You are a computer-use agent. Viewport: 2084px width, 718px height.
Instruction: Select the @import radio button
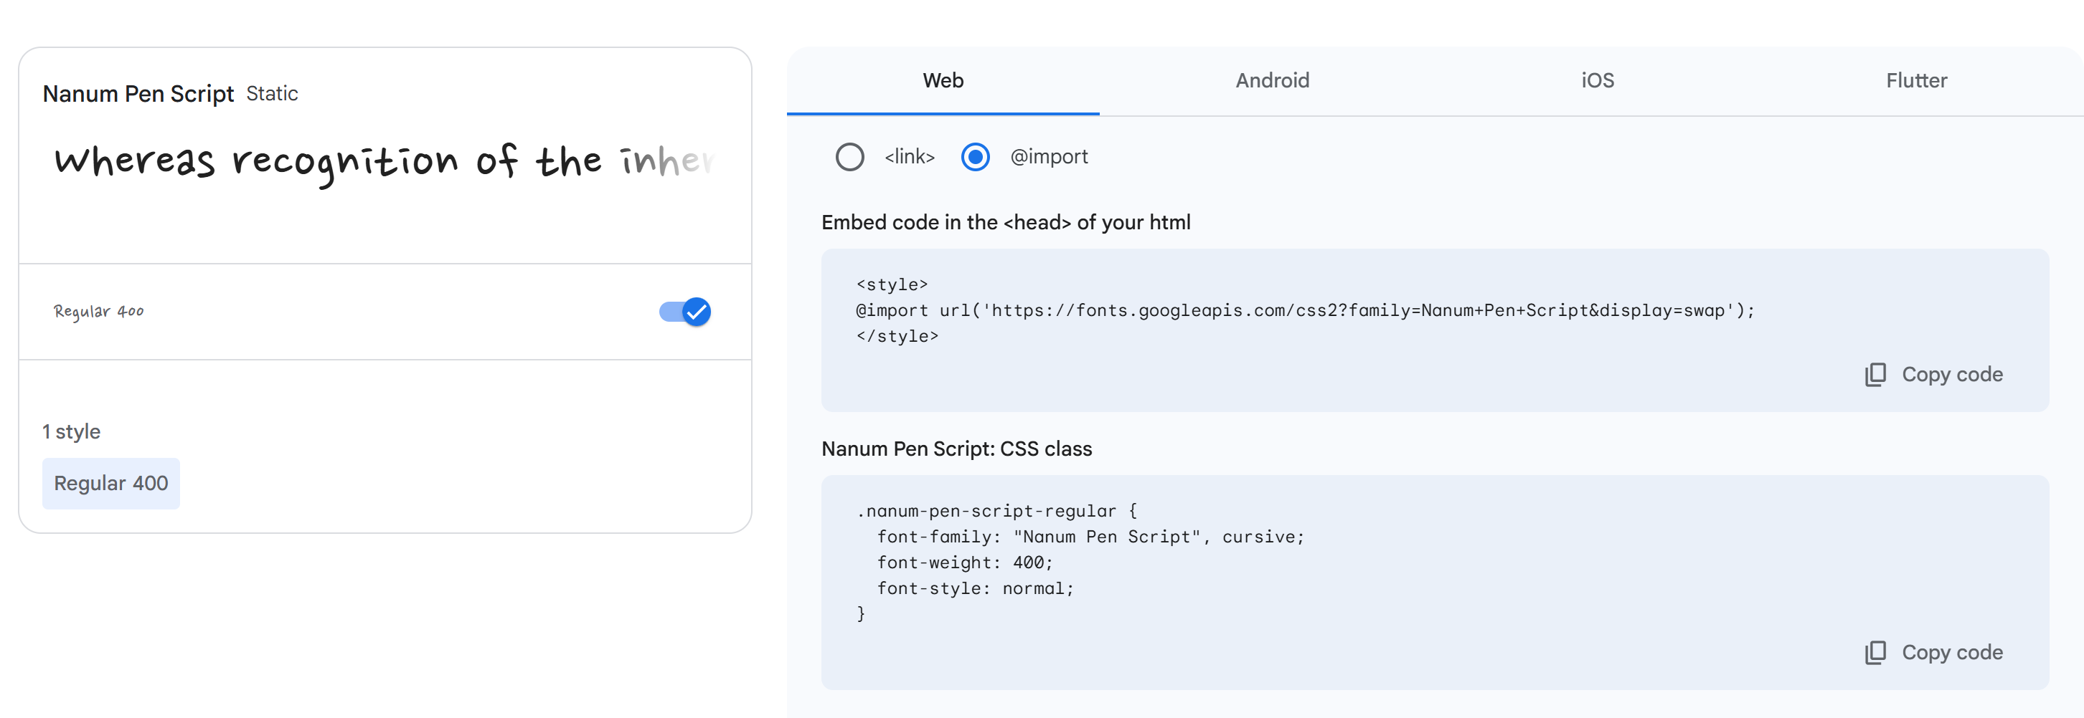tap(975, 157)
